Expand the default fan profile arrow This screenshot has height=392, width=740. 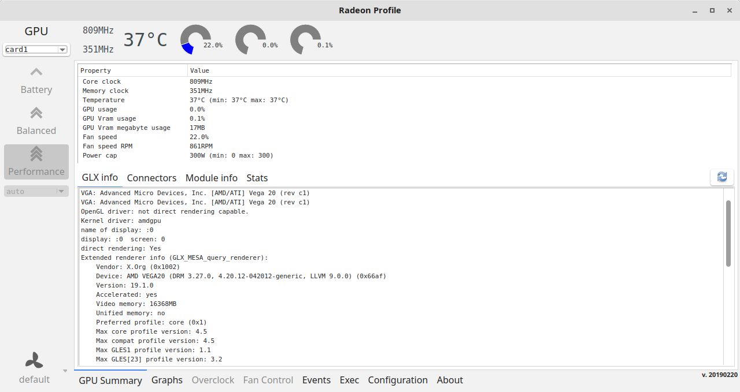(x=65, y=371)
